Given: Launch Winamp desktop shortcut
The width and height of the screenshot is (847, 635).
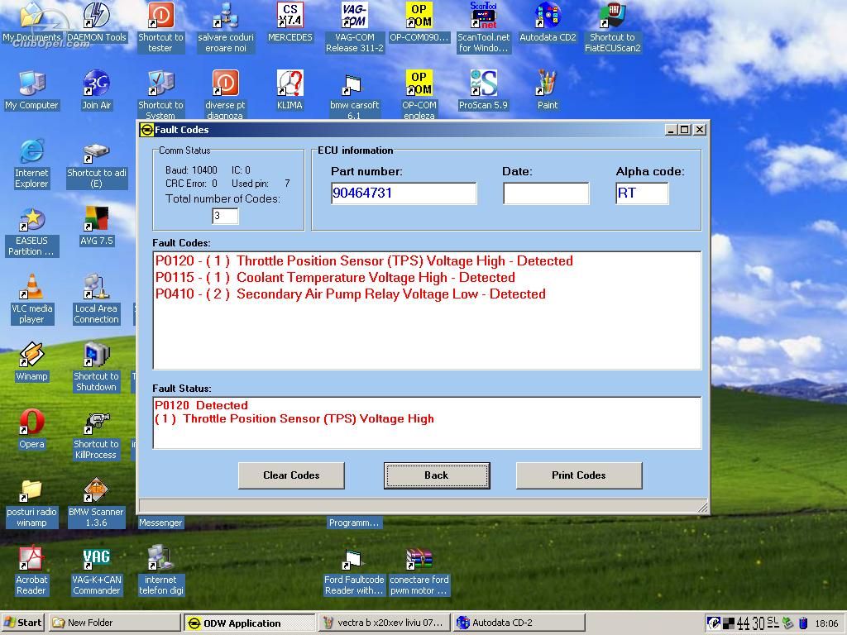Looking at the screenshot, I should (31, 362).
